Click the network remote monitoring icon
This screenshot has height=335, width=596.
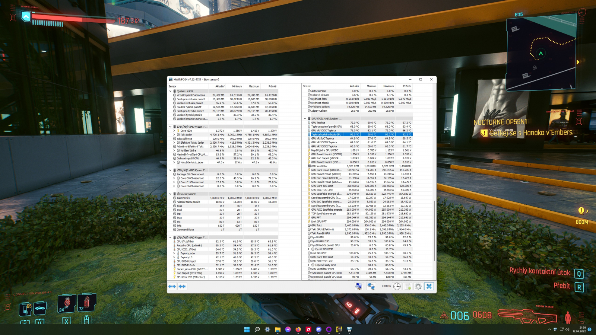point(371,286)
